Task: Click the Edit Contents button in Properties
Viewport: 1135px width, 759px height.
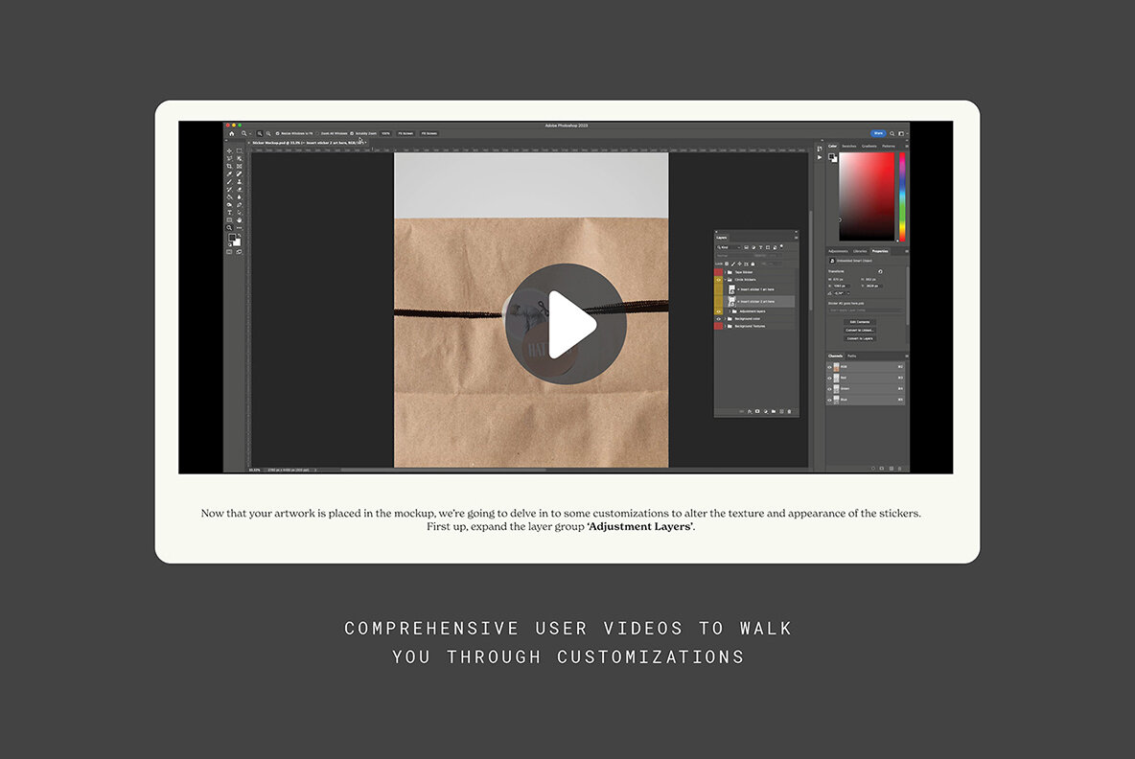Action: [860, 322]
